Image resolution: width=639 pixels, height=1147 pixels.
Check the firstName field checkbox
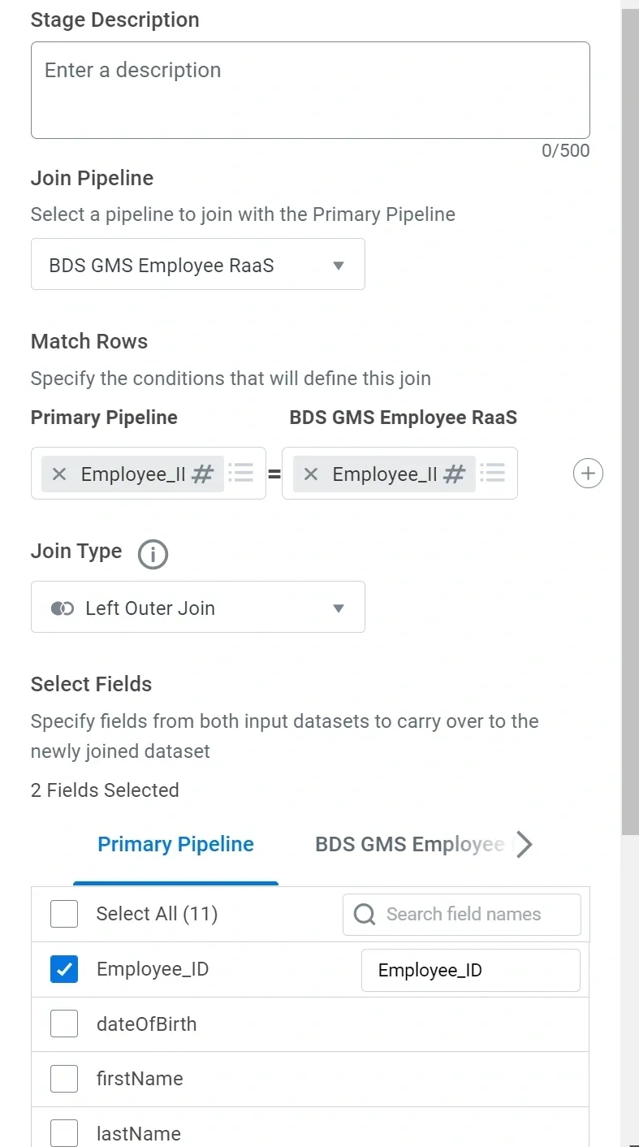[x=64, y=1079]
